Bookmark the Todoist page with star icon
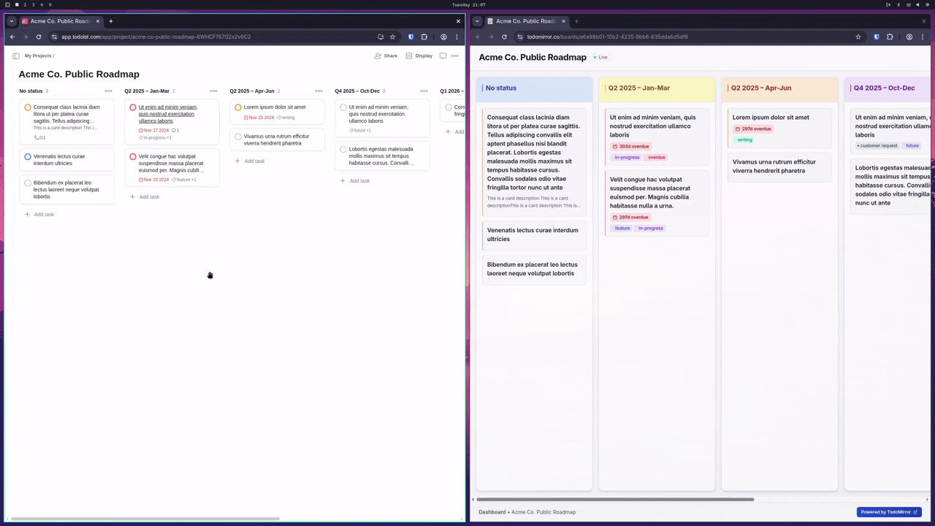Image resolution: width=935 pixels, height=526 pixels. (392, 37)
